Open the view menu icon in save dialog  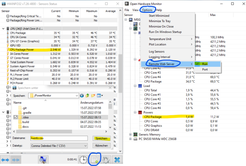pyautogui.click(x=100, y=96)
